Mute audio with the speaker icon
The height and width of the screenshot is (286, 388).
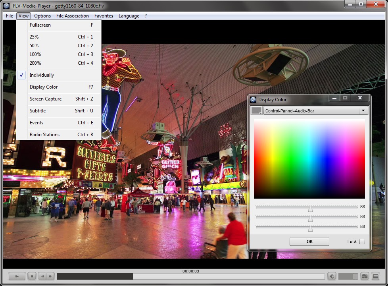[x=332, y=276]
